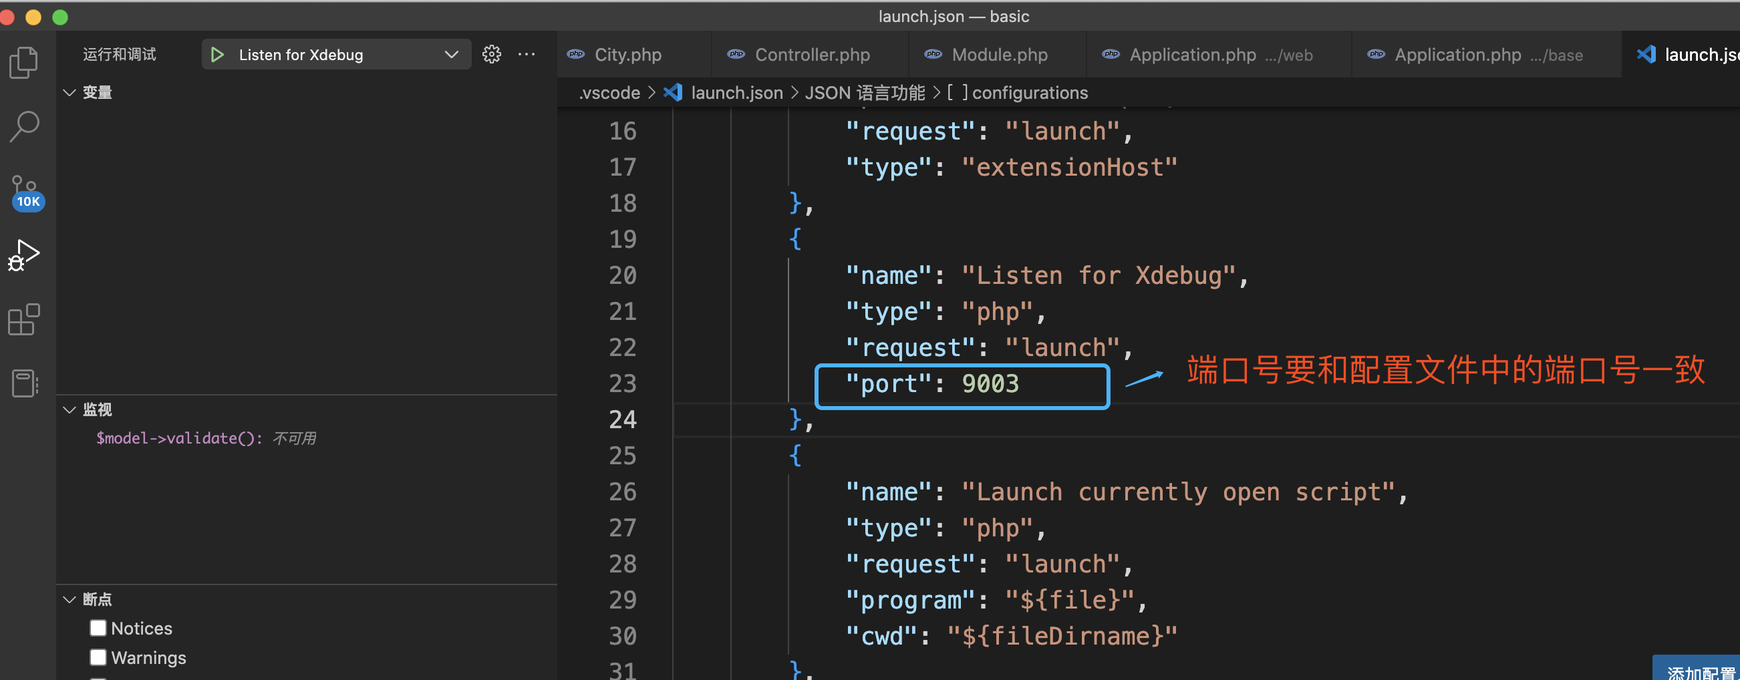
Task: Click the "extensionHost" type value
Action: click(x=1069, y=167)
